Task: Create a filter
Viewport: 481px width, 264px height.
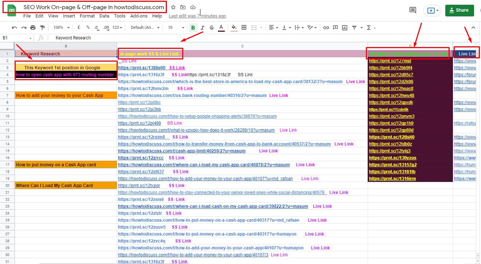Action: 355,27
